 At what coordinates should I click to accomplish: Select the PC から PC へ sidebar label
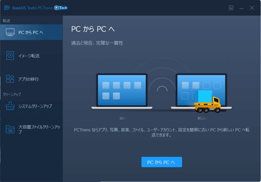31,32
